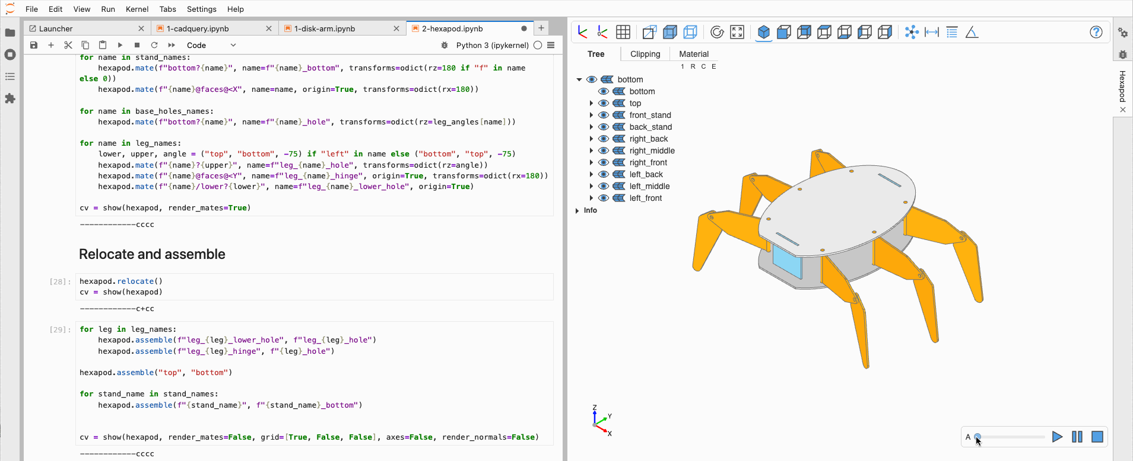Open the Settings menu

click(x=202, y=9)
